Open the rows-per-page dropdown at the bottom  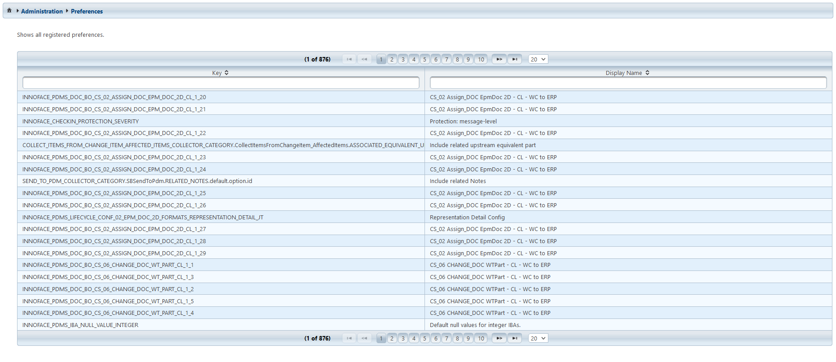click(538, 338)
